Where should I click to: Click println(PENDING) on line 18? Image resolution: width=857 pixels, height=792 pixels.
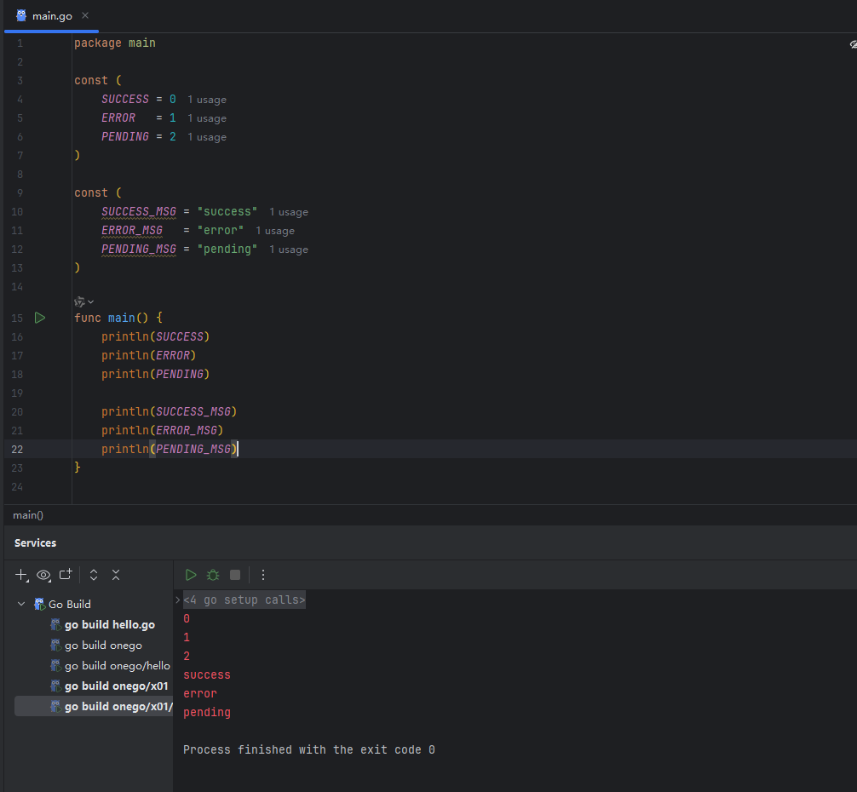155,374
